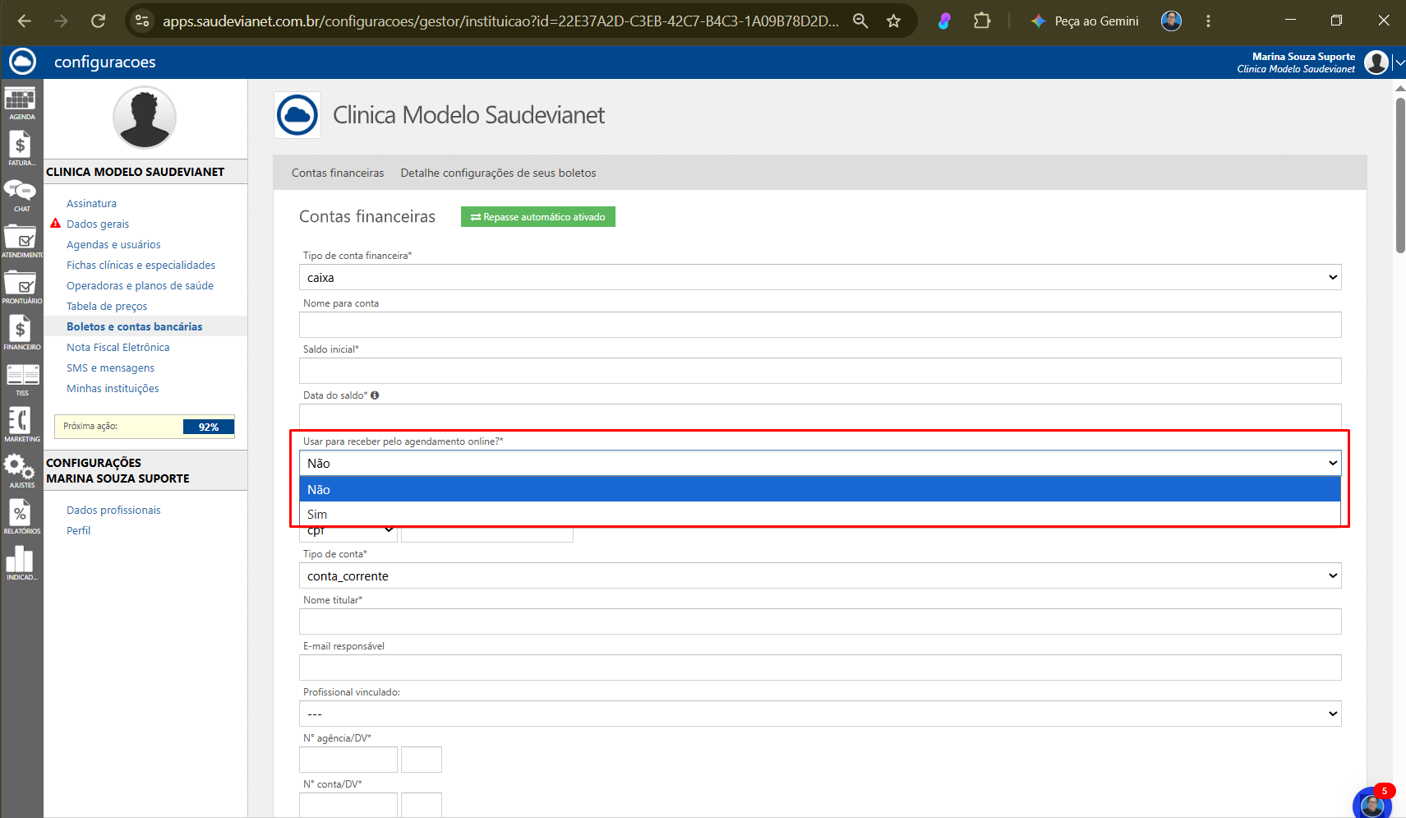Click the Saldo inicial input field

[x=820, y=371]
